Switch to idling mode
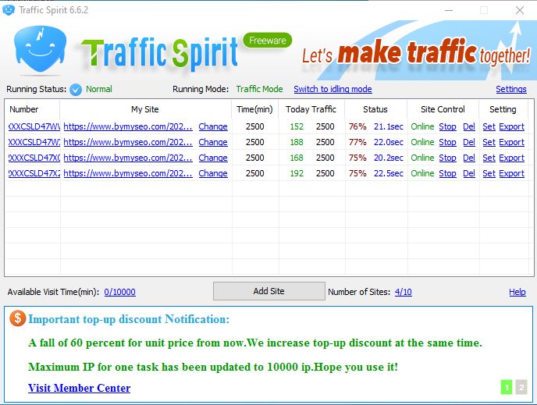The image size is (537, 405). pyautogui.click(x=333, y=89)
